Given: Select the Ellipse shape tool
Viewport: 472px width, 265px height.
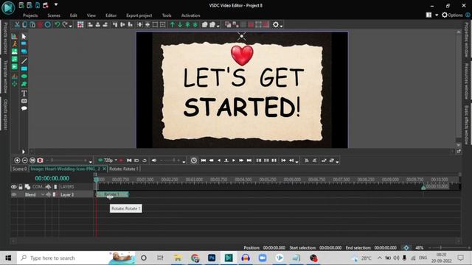Looking at the screenshot, I should [x=24, y=77].
